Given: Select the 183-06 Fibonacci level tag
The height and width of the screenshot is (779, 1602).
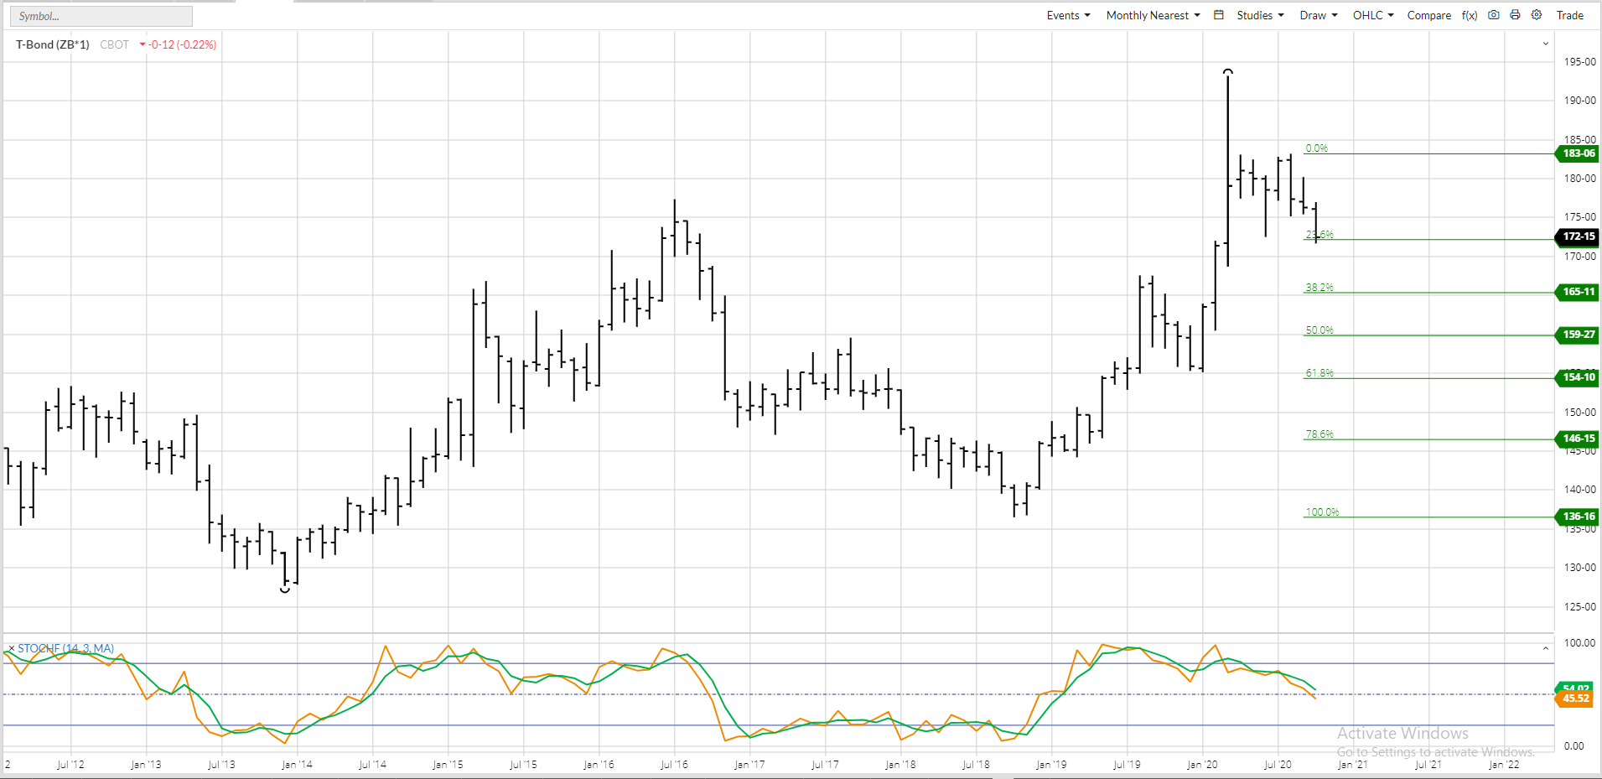Looking at the screenshot, I should coord(1578,153).
